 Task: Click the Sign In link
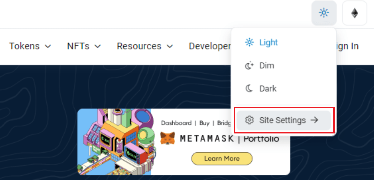(x=347, y=46)
